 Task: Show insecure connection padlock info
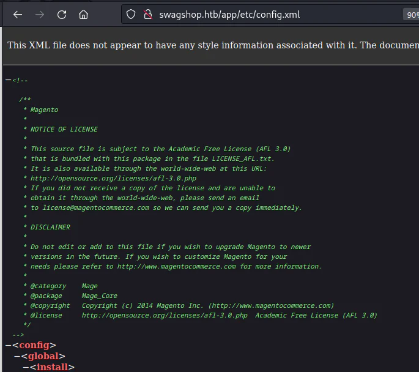click(148, 15)
